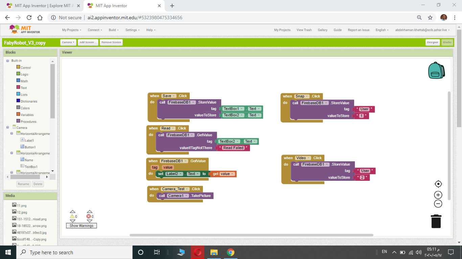Screen dimensions: 462x259
Task: Center workspace using the crosshair icon
Action: pyautogui.click(x=438, y=184)
